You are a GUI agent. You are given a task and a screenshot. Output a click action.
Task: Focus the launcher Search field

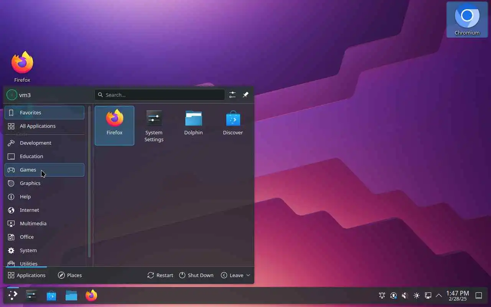(160, 95)
